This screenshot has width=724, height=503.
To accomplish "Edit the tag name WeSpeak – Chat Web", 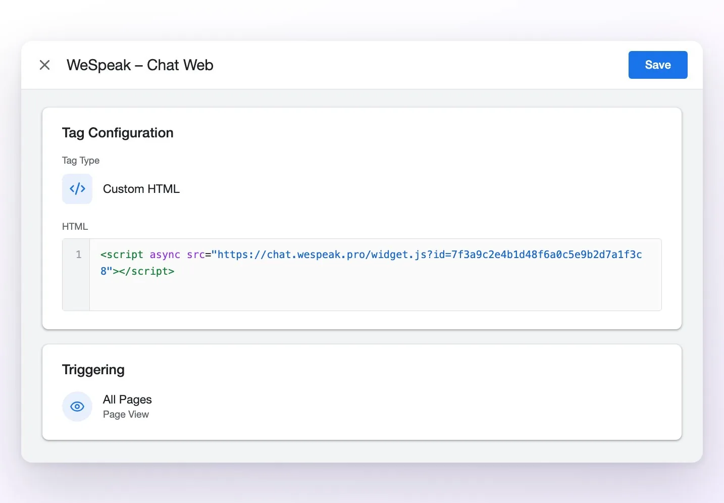I will (140, 65).
